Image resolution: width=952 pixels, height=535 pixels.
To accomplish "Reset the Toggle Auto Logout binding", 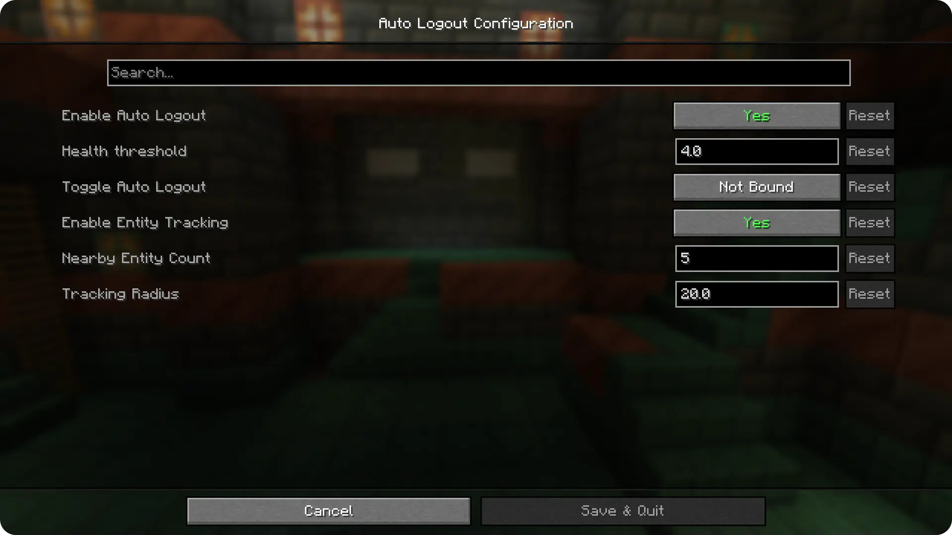I will point(869,187).
